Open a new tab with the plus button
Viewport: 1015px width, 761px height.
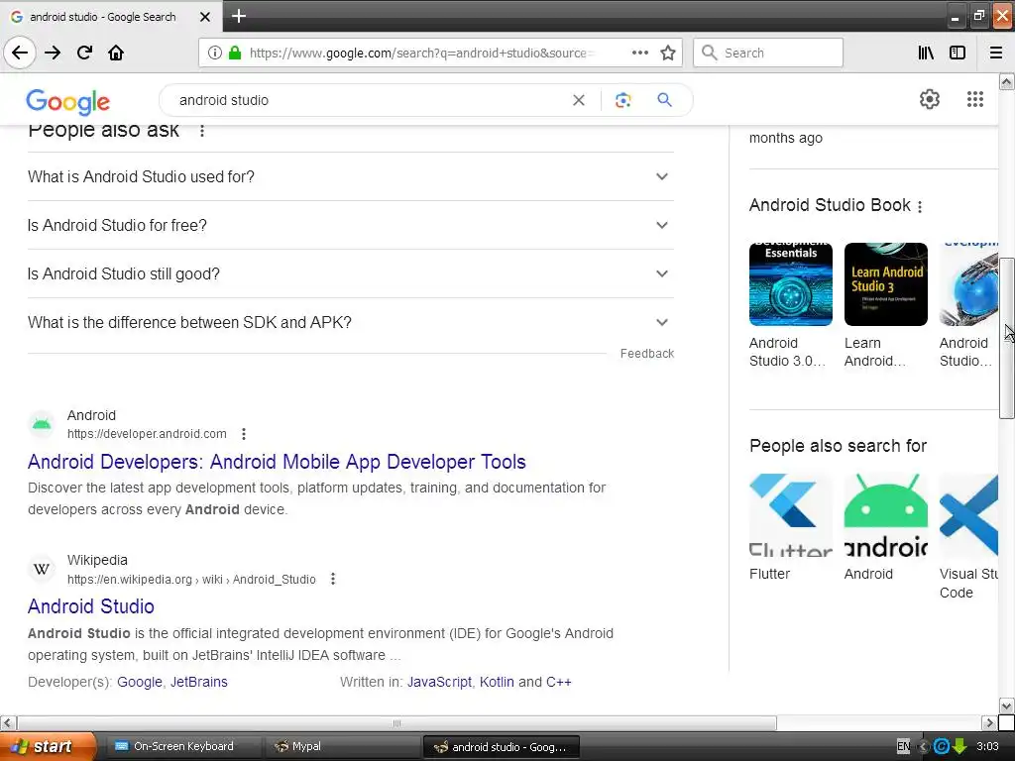coord(238,16)
